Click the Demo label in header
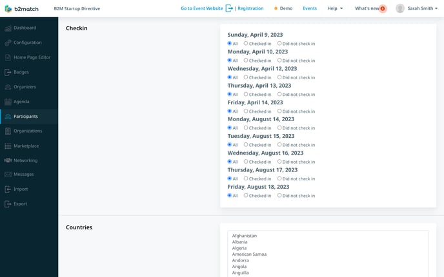The image size is (444, 277). coord(286,8)
